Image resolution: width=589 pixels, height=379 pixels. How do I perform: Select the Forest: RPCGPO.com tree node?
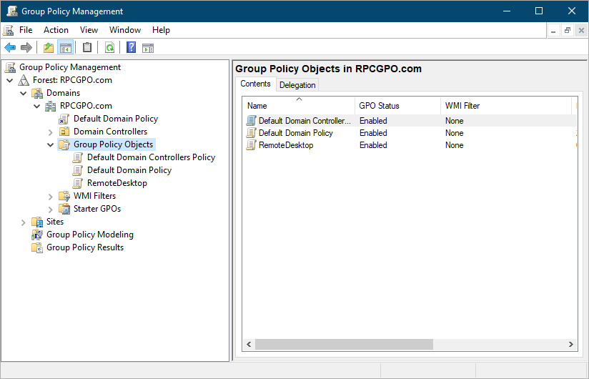(x=71, y=80)
